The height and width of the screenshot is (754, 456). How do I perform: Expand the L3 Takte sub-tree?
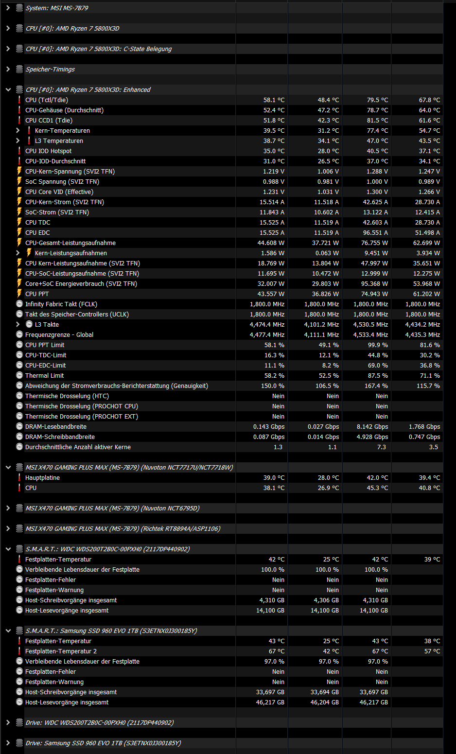[18, 324]
